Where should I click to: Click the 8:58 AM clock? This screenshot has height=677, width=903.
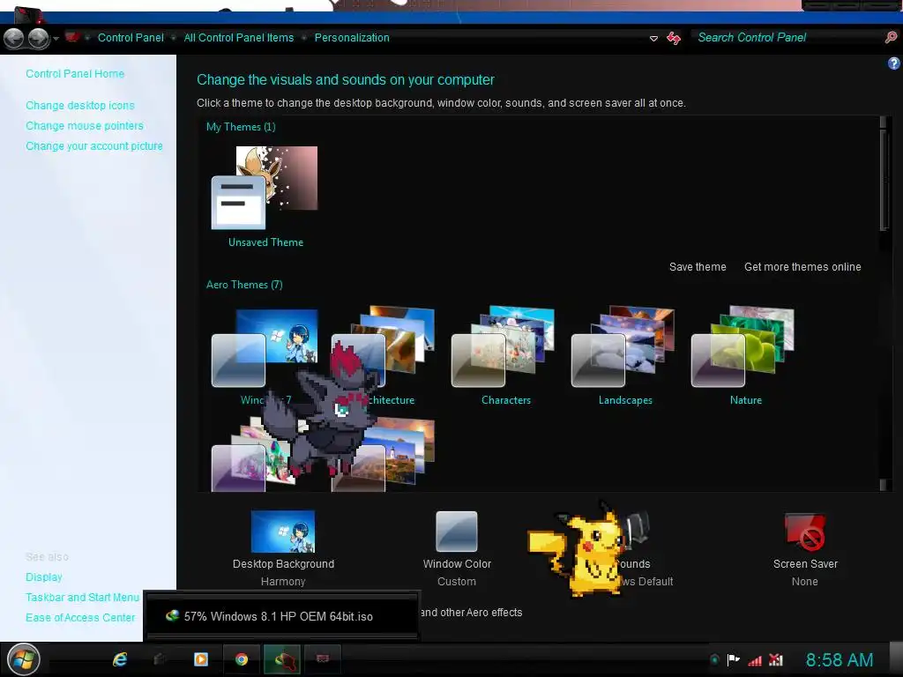[x=840, y=659]
